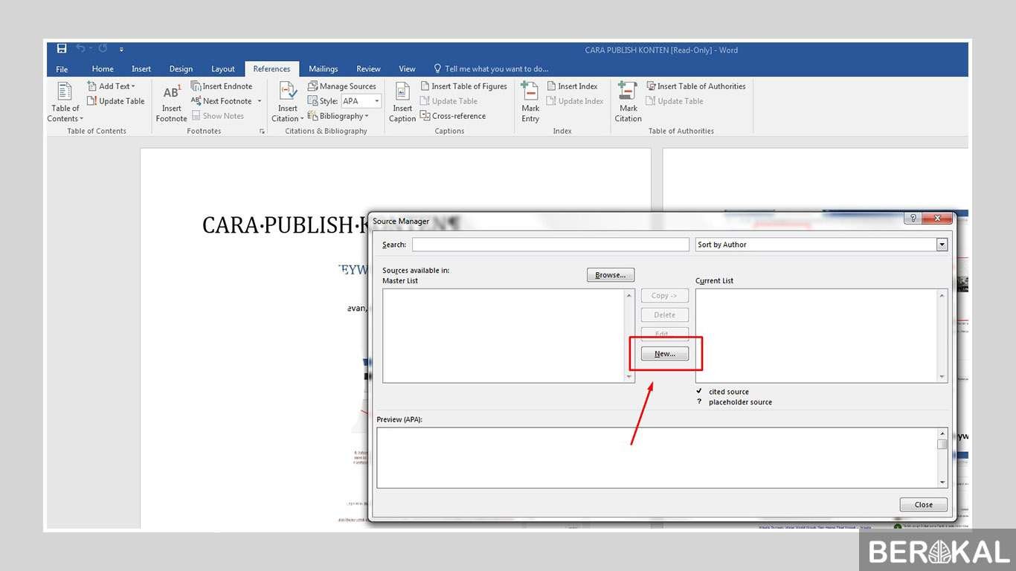Click the Add Text button

click(x=112, y=86)
